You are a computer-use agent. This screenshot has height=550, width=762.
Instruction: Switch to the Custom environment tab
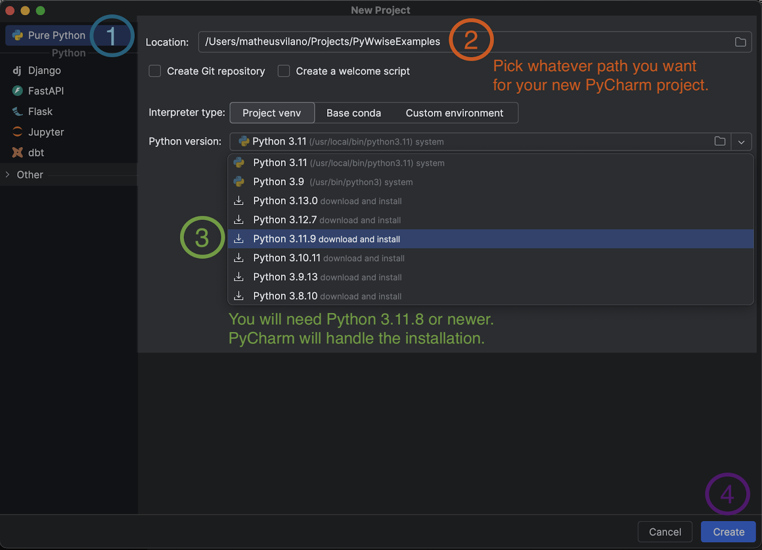454,113
